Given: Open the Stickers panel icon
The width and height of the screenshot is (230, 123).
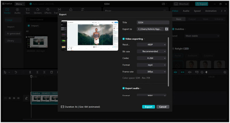Looking at the screenshot, I should pyautogui.click(x=37, y=11).
